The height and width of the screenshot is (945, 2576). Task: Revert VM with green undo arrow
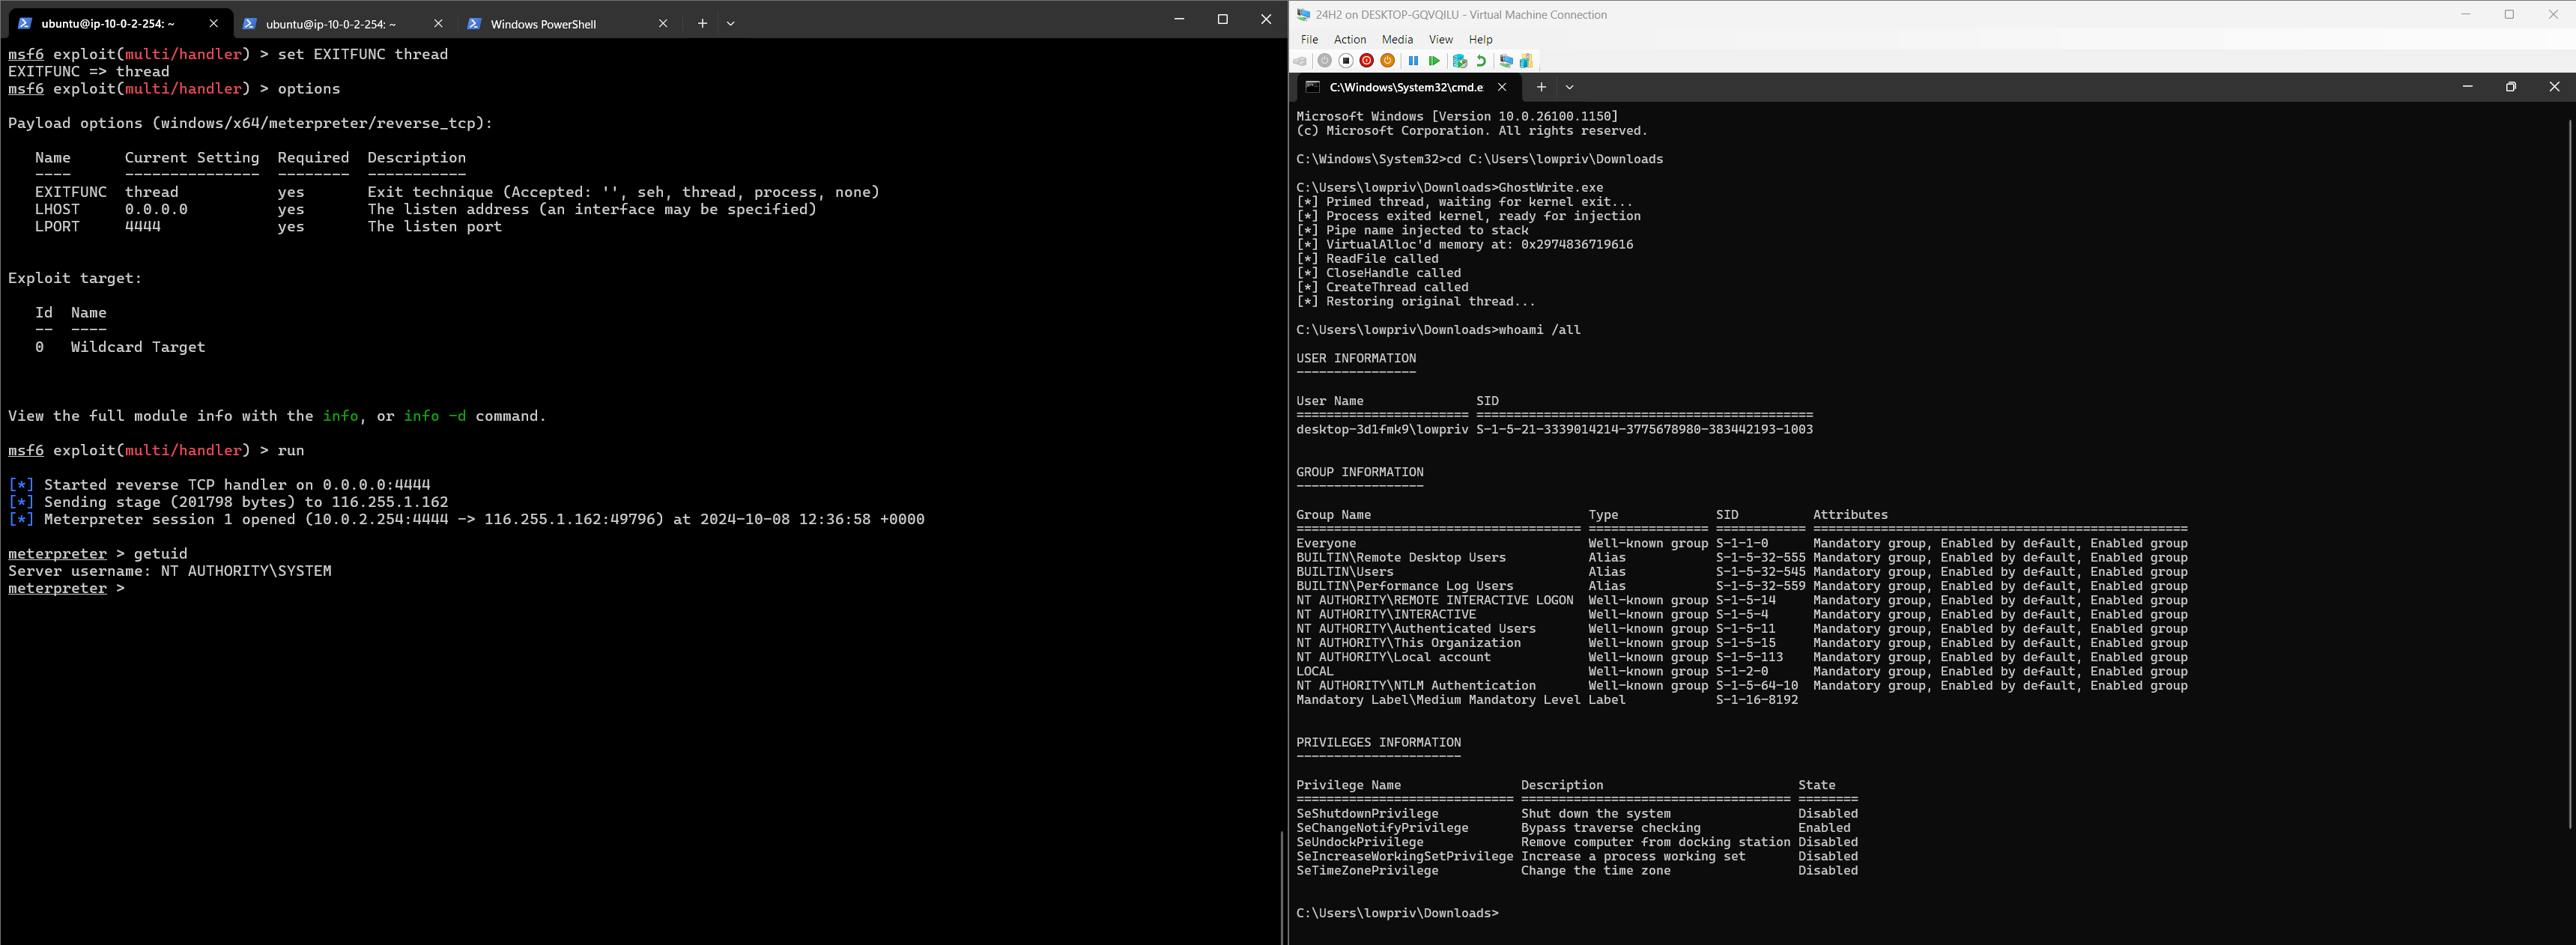[x=1481, y=61]
